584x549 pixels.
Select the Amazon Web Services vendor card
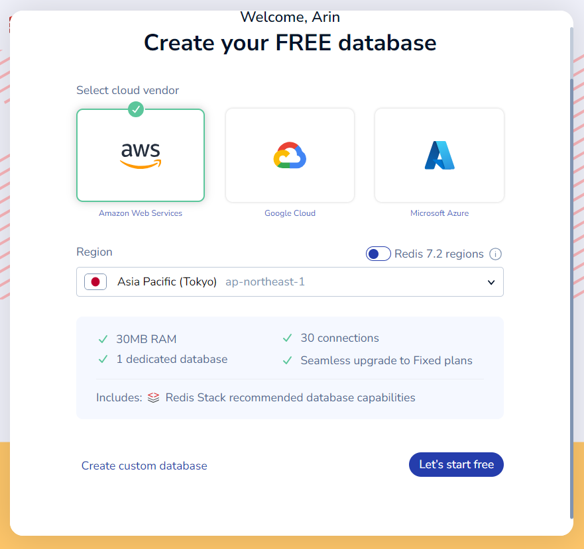[141, 155]
